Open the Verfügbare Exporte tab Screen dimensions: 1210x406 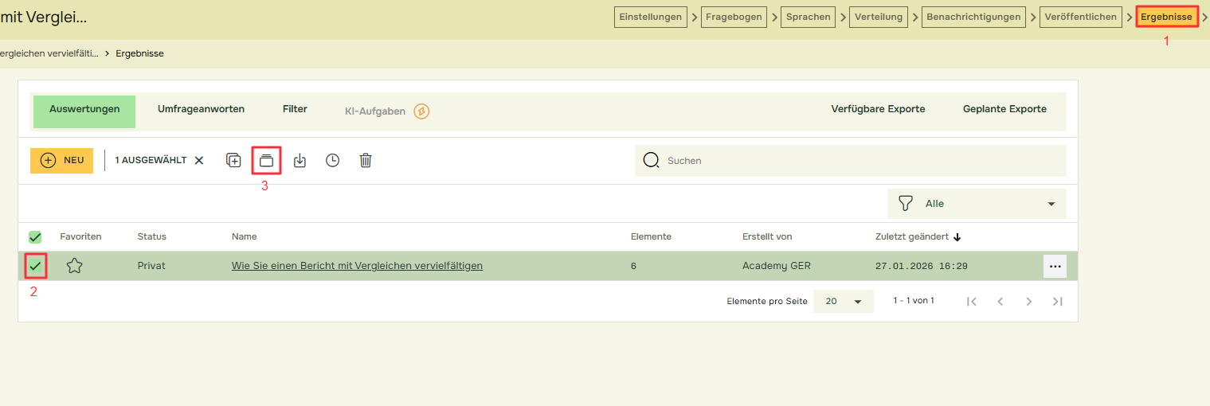[878, 109]
